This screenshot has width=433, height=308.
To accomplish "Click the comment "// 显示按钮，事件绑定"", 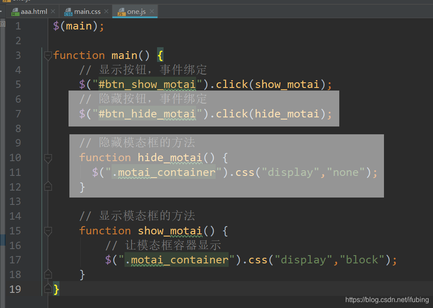I will click(143, 70).
